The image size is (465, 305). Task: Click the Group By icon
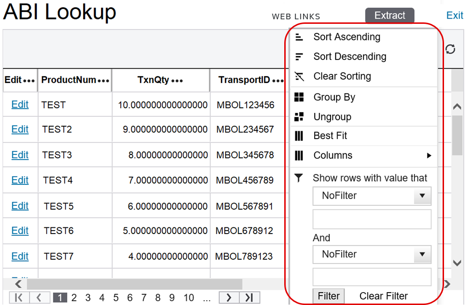point(299,97)
